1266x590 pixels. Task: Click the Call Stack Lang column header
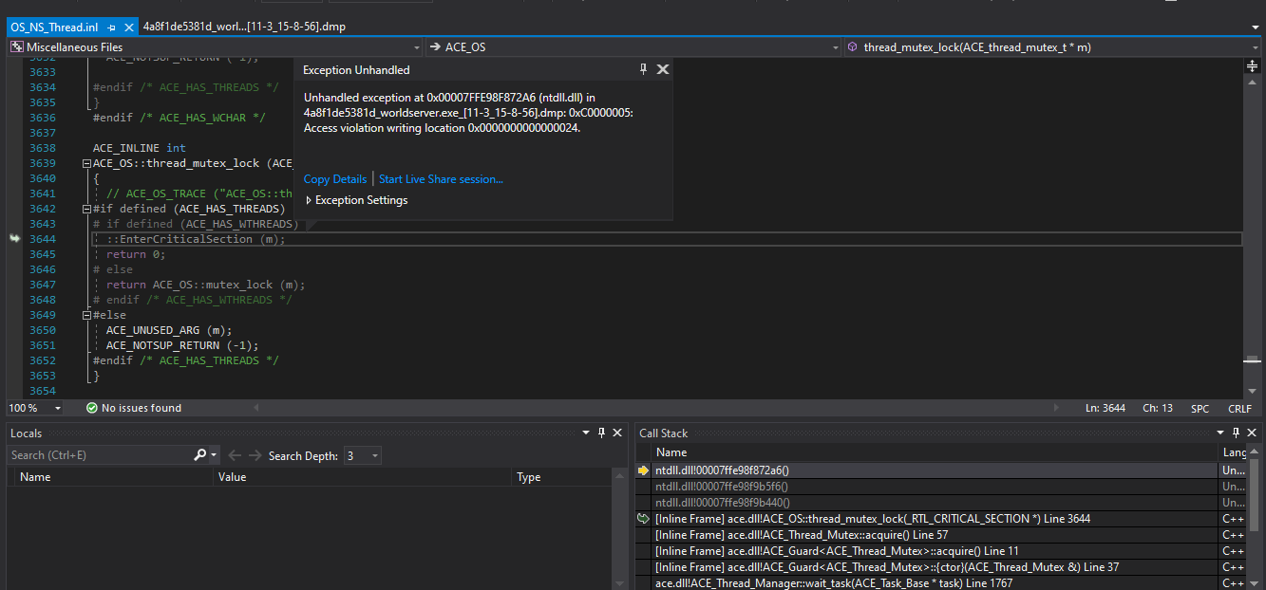1235,452
